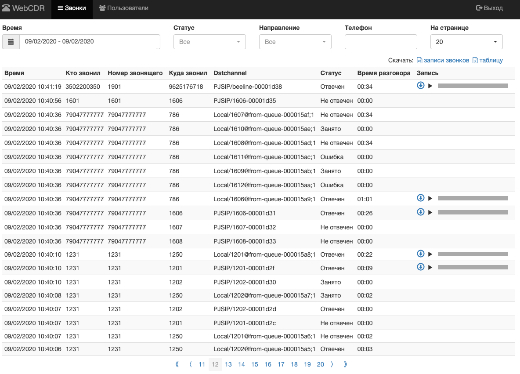Select destination number 9625176718
The image size is (520, 374).
186,87
